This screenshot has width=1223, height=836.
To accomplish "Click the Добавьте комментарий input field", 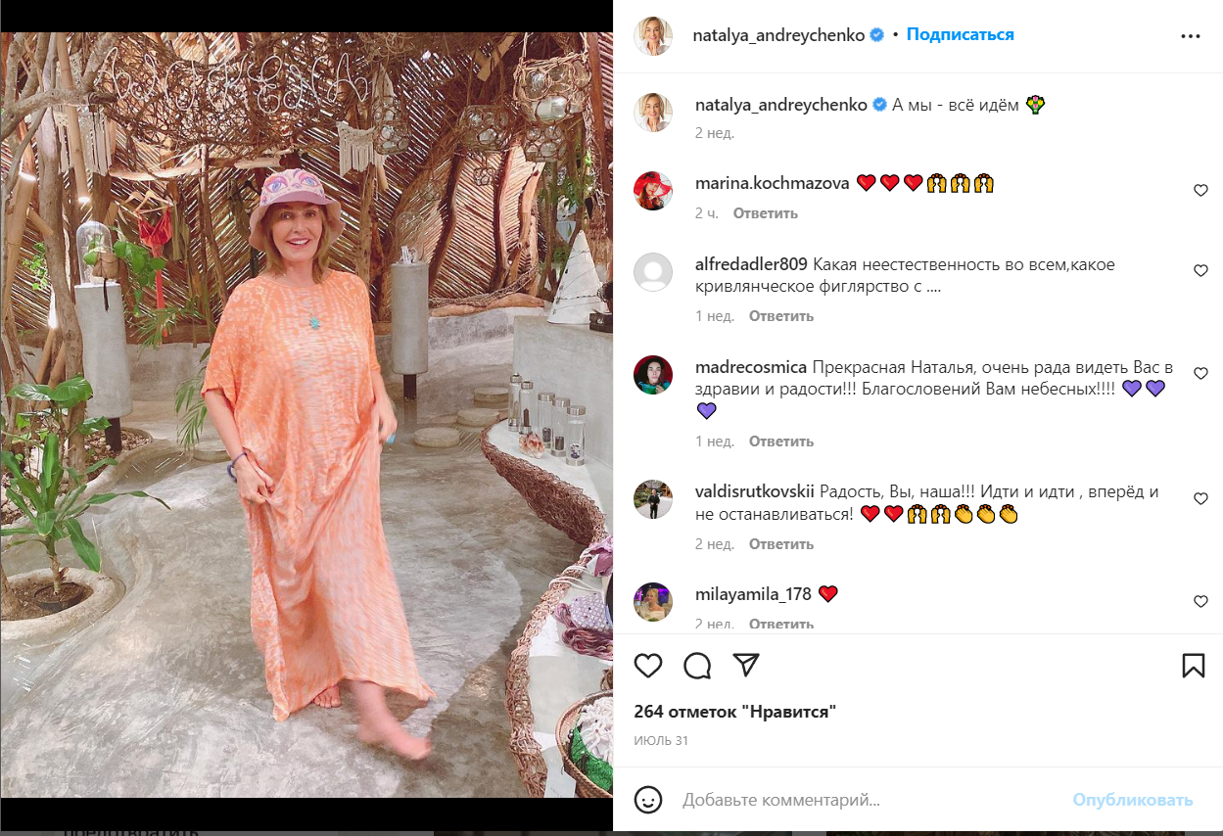I will (862, 800).
